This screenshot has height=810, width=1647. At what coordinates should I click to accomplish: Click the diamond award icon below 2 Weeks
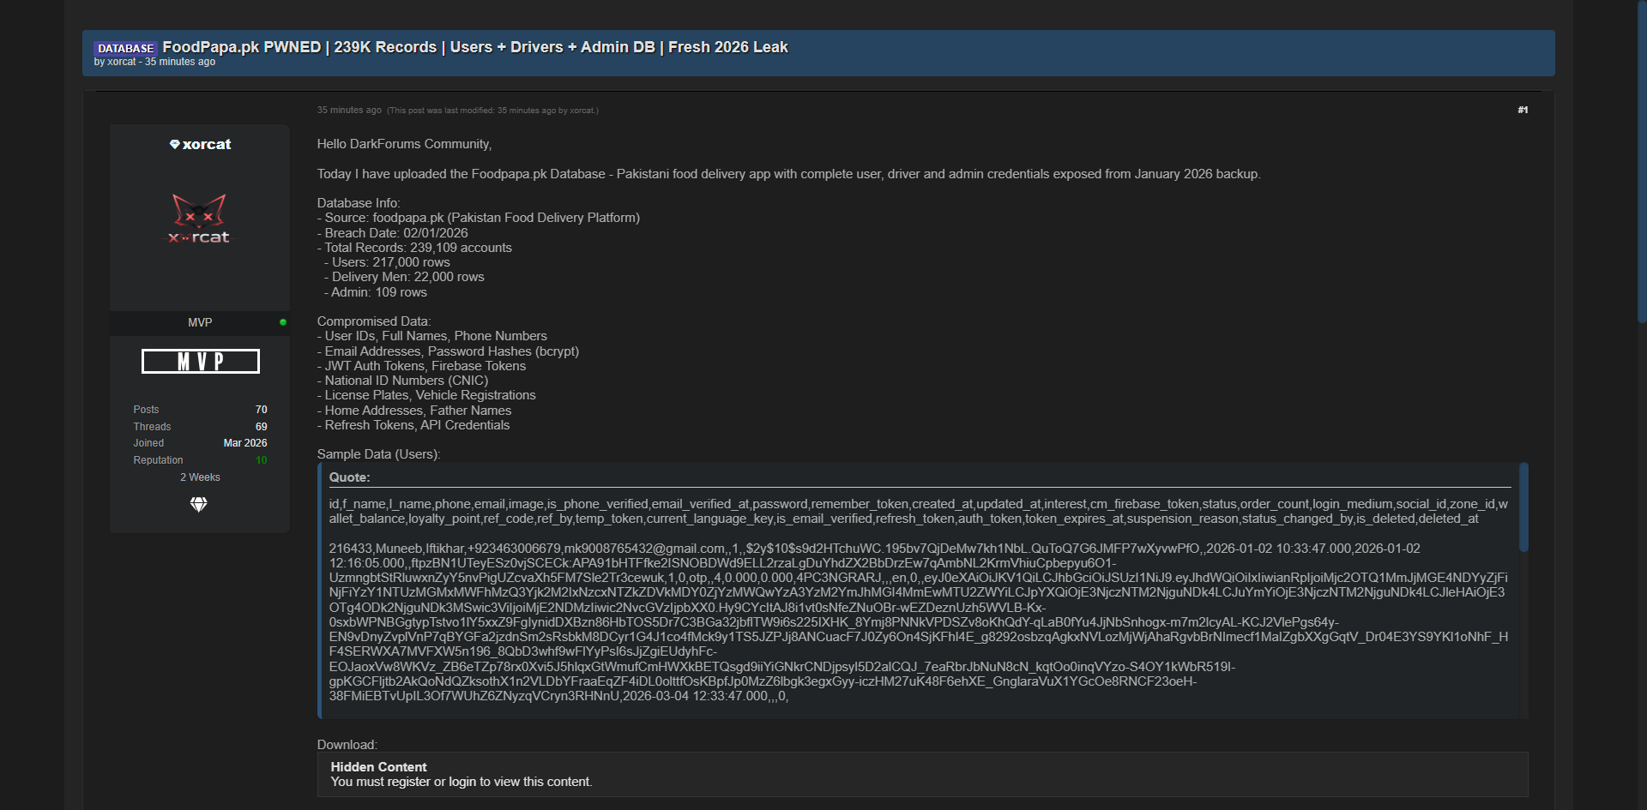199,505
